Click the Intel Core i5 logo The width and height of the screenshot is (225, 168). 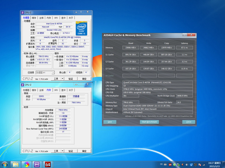[x=81, y=29]
